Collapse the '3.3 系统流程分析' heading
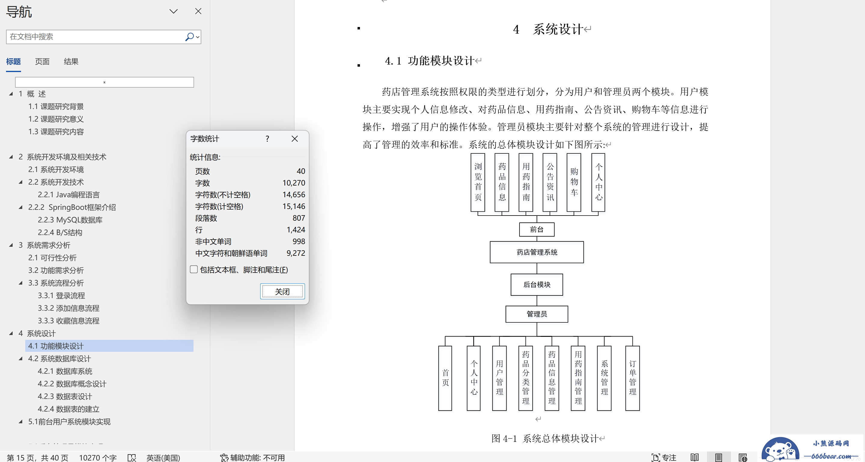 pyautogui.click(x=21, y=283)
